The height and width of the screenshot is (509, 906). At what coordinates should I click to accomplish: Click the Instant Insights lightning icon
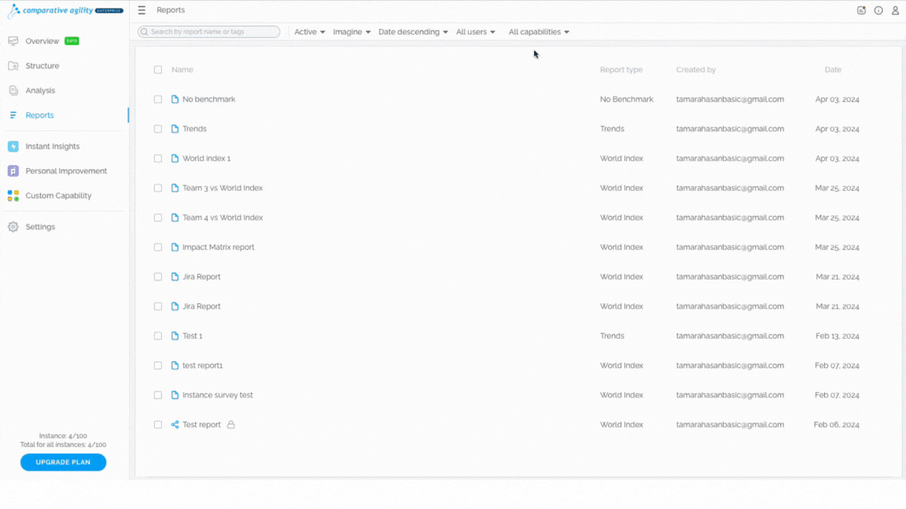tap(13, 147)
